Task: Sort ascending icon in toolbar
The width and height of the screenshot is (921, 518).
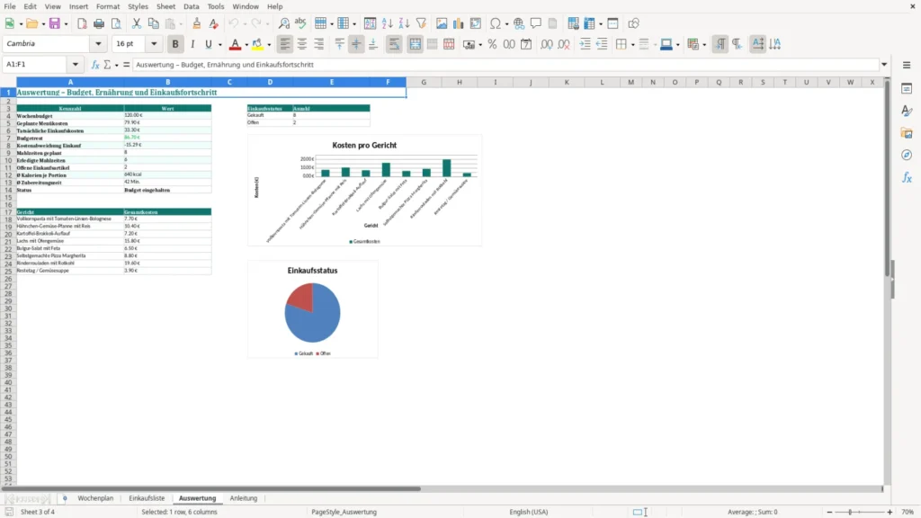Action: pos(387,23)
